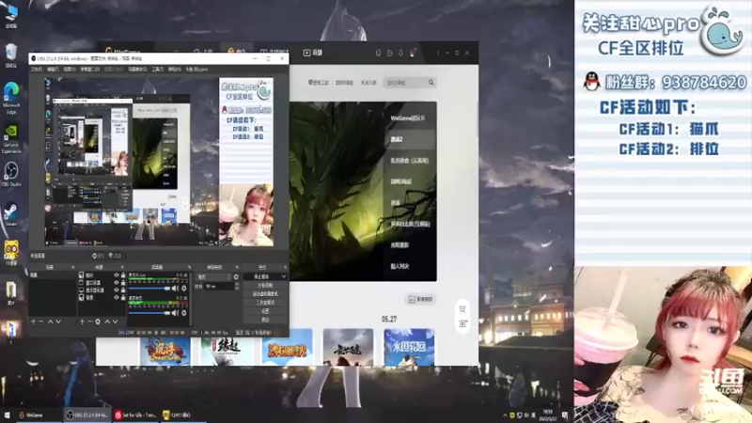Remove selected scene with minus icon
The height and width of the screenshot is (423, 752).
click(40, 321)
